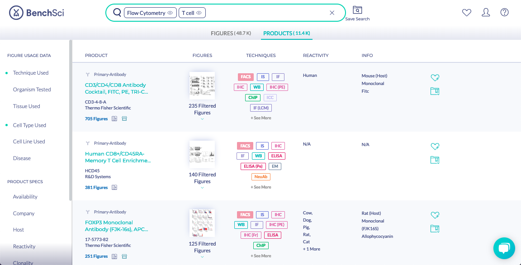Screen dimensions: 521x265
Task: Click the book icon beside 251 Figures
Action: [x=114, y=256]
